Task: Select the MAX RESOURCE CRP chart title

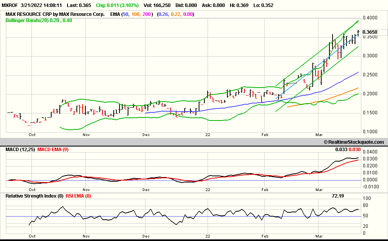Action: point(55,14)
